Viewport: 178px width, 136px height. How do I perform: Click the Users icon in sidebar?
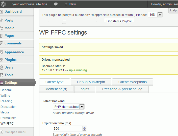(x=2, y=67)
